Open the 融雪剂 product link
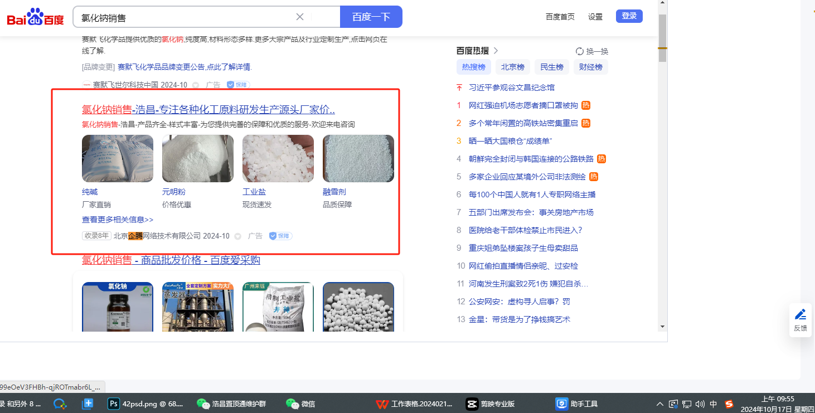 pyautogui.click(x=334, y=192)
